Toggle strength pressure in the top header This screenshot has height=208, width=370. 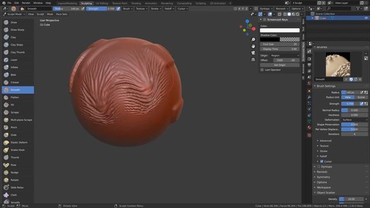point(118,9)
